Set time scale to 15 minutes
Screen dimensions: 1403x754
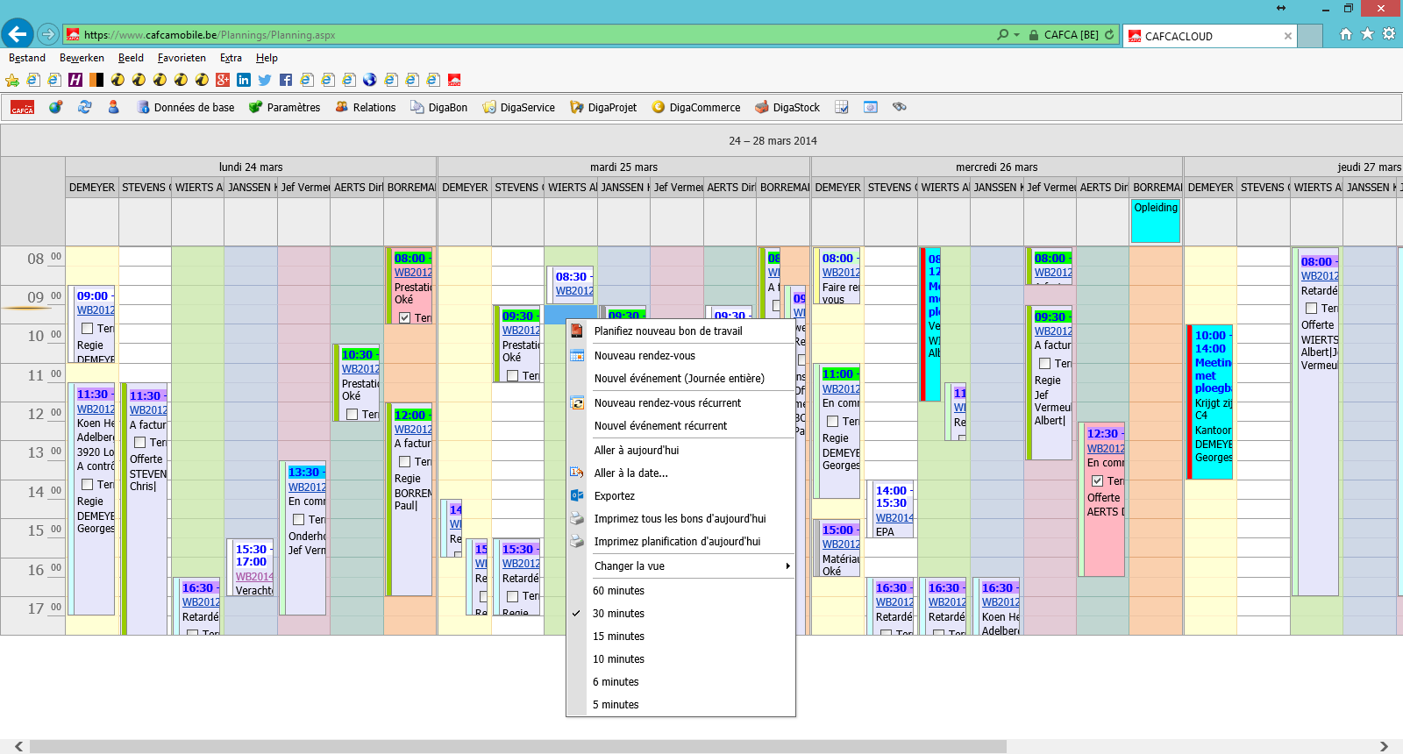(680, 637)
